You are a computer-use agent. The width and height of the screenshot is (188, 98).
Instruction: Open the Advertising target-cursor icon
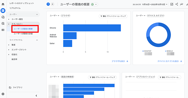pos(3,23)
